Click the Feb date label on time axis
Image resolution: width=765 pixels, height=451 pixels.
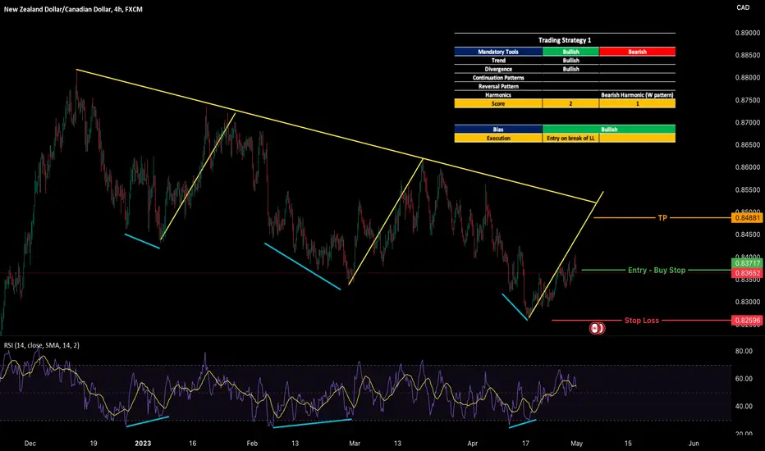click(x=252, y=443)
